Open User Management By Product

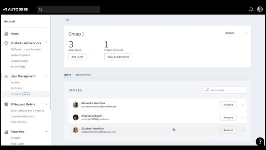pyautogui.click(x=17, y=88)
